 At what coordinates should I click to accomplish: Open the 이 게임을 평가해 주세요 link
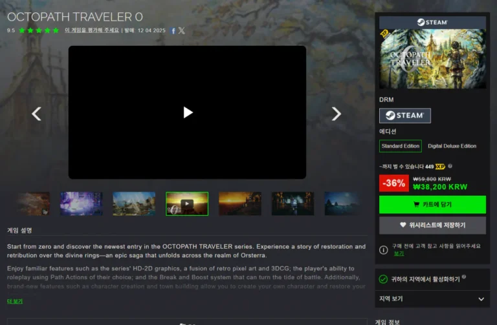coord(92,30)
